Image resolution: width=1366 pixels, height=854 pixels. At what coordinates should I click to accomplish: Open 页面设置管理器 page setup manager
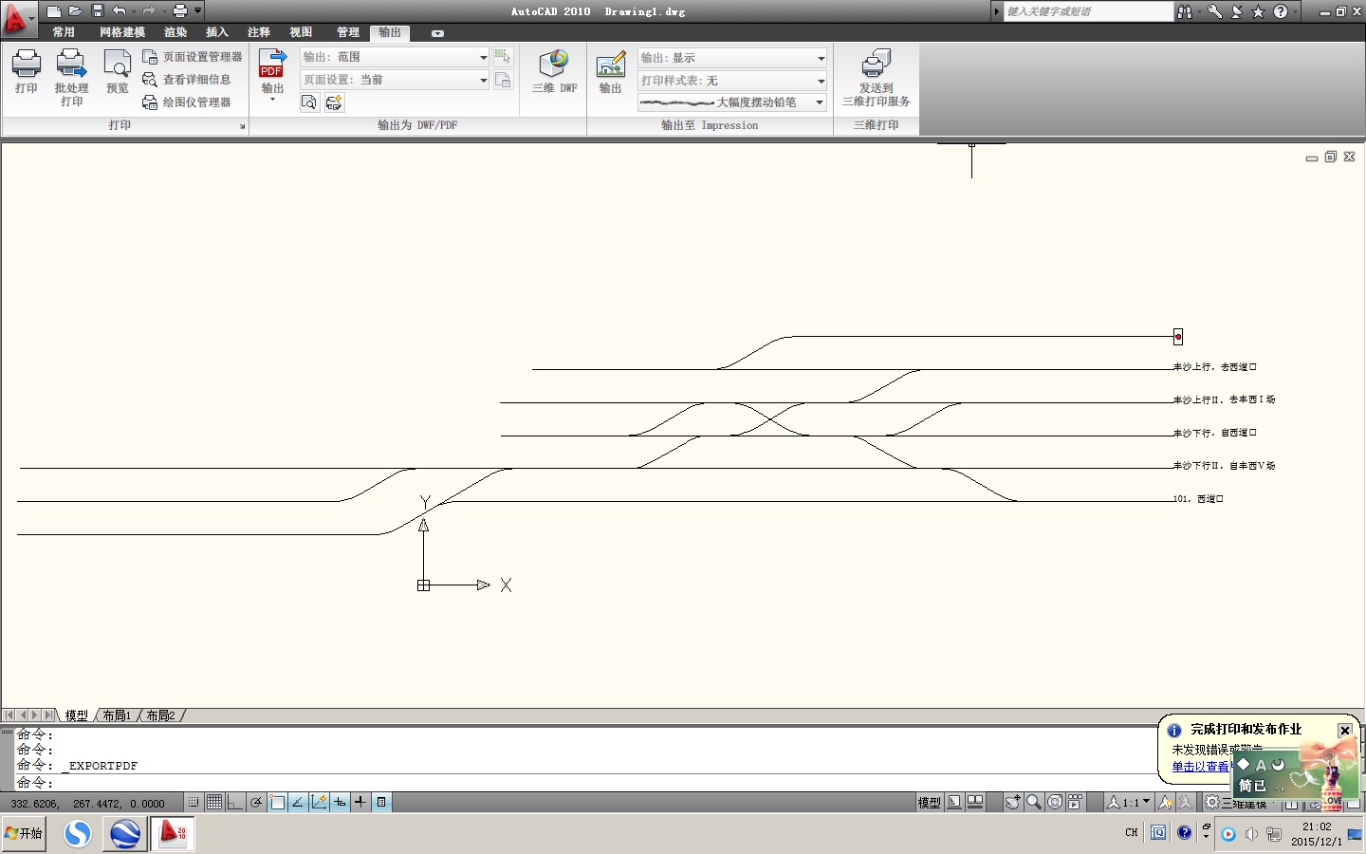point(193,57)
